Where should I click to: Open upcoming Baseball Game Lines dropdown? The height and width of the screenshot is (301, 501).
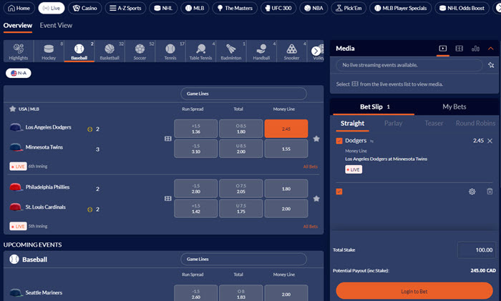(244, 260)
